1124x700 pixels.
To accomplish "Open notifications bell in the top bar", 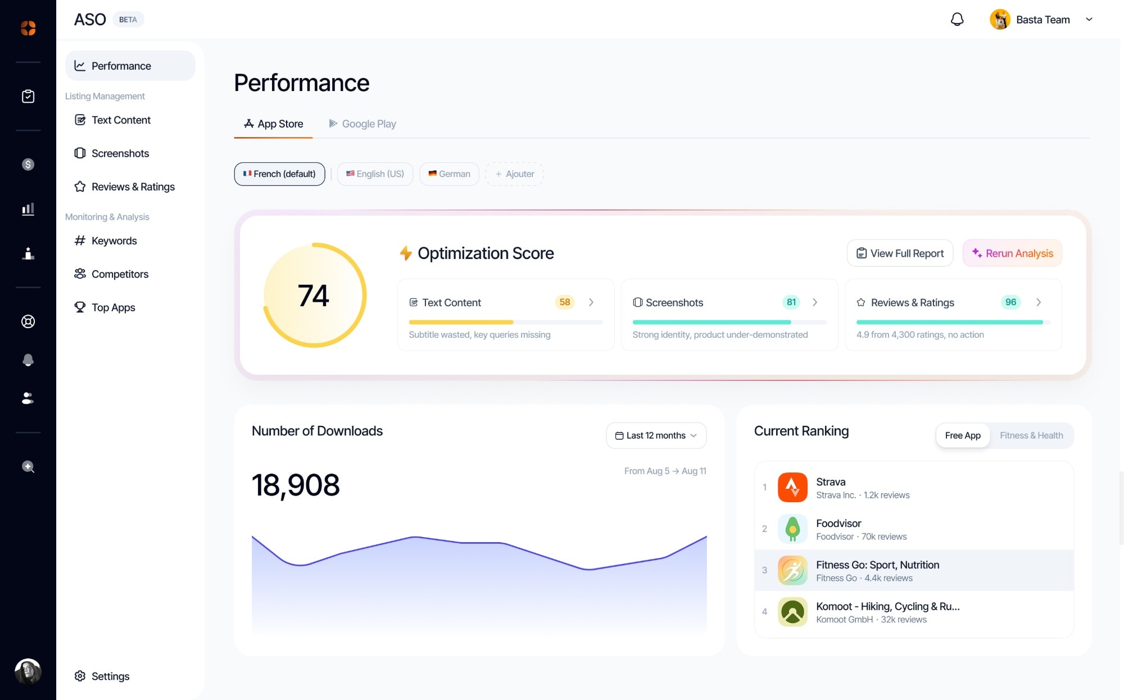I will click(x=957, y=20).
